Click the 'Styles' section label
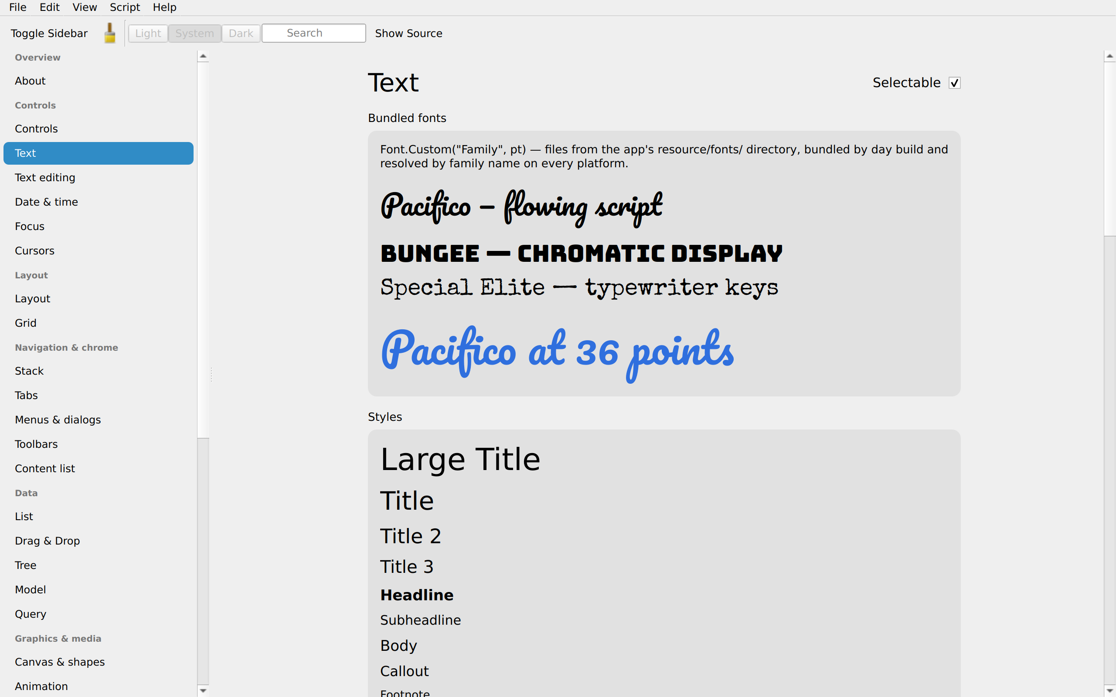Image resolution: width=1116 pixels, height=697 pixels. tap(385, 417)
